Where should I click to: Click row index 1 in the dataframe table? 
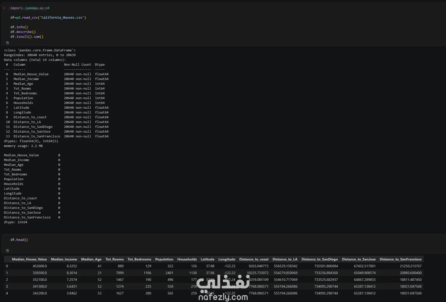7,273
